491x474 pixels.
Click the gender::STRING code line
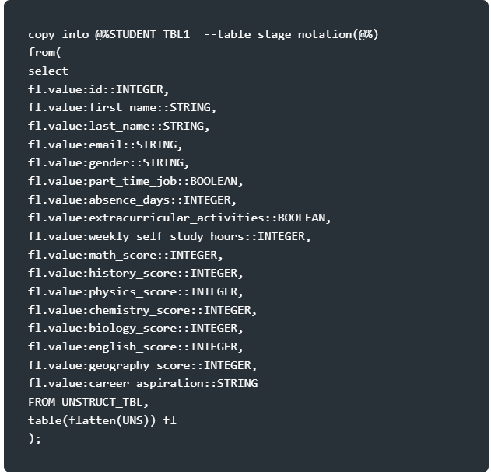click(109, 162)
